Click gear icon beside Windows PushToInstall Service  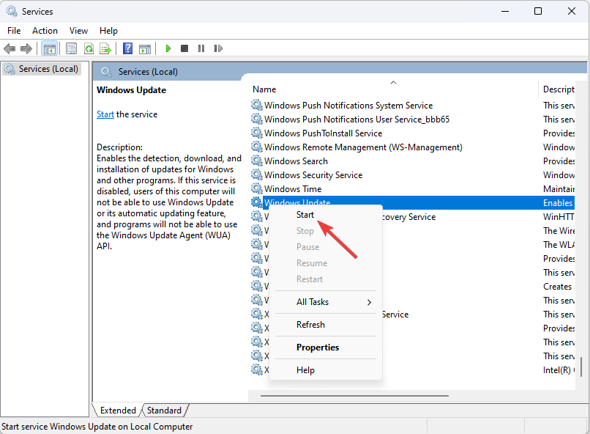click(257, 133)
